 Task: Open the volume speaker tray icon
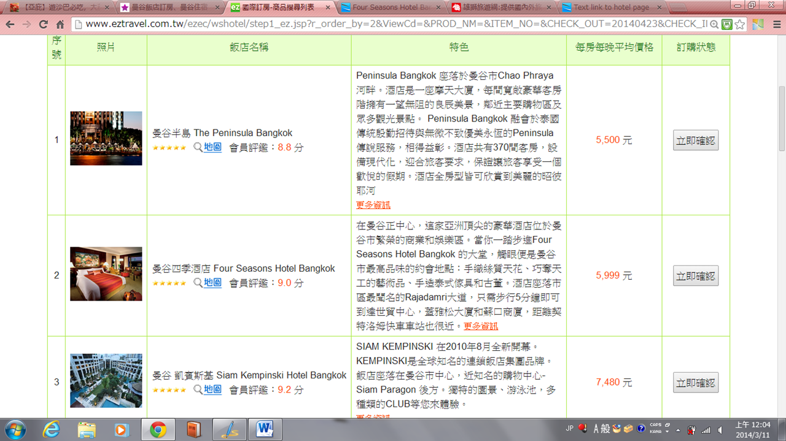719,430
